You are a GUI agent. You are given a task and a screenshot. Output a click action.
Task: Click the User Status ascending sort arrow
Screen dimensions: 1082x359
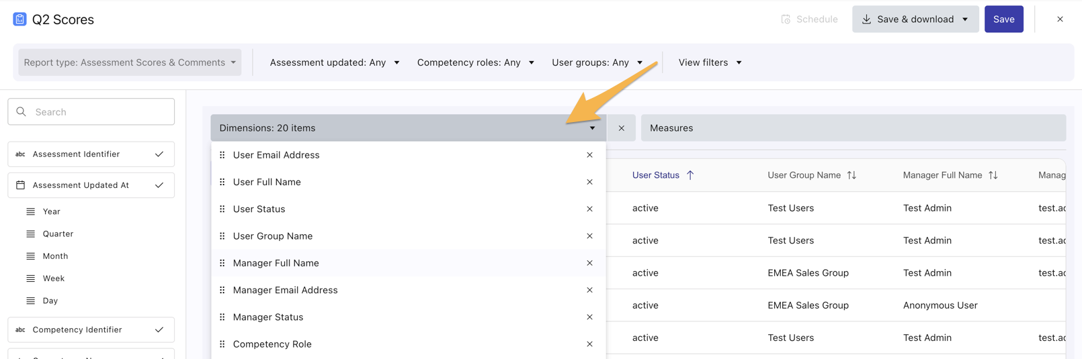(x=690, y=175)
